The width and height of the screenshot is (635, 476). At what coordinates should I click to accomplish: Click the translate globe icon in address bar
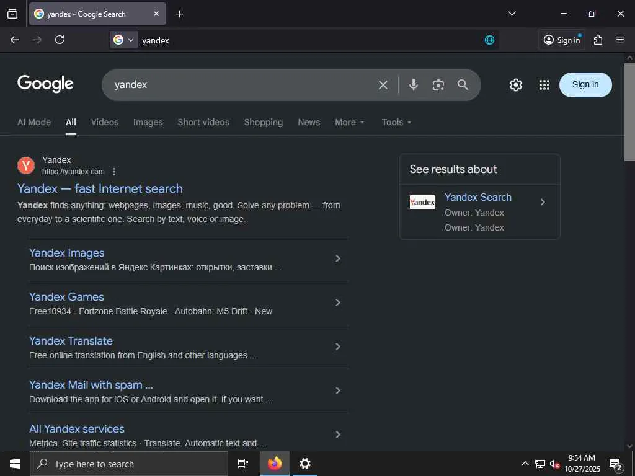pos(489,40)
